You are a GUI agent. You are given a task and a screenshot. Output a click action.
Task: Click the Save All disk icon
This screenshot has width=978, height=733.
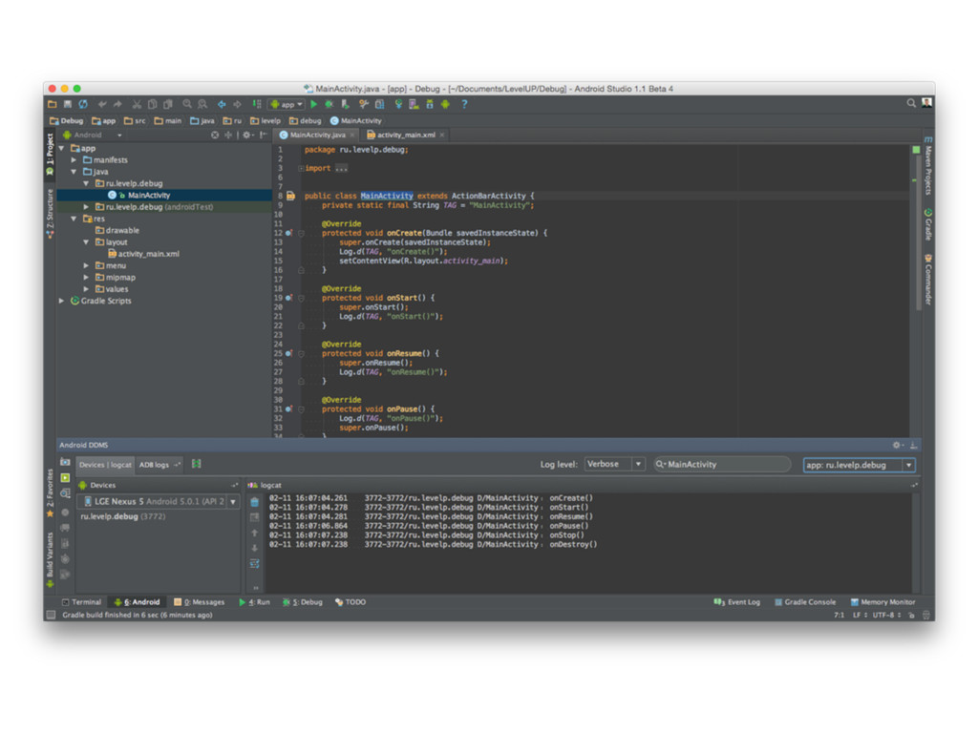pos(68,104)
